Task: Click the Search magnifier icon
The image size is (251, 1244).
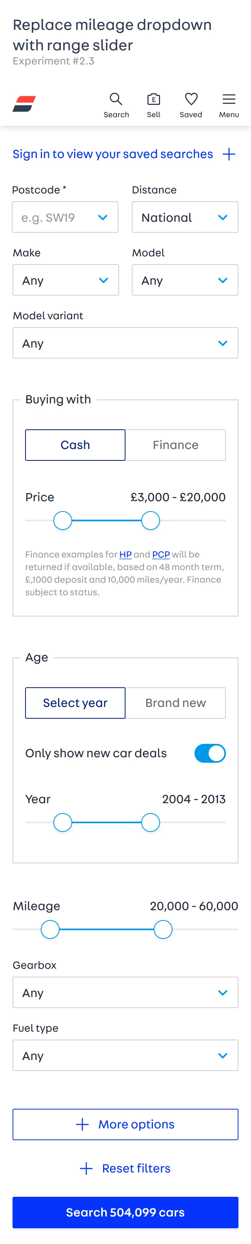Action: pyautogui.click(x=116, y=99)
